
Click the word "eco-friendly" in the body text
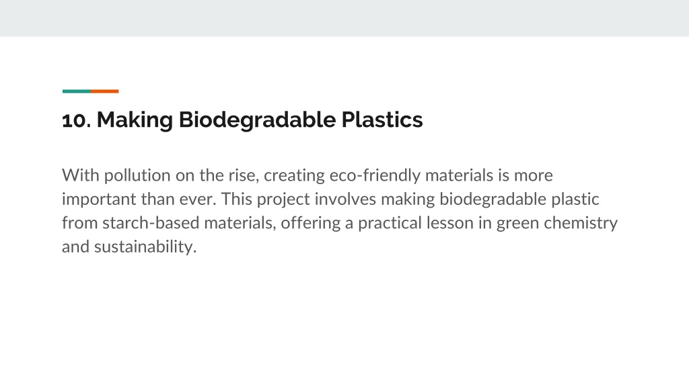pos(375,175)
